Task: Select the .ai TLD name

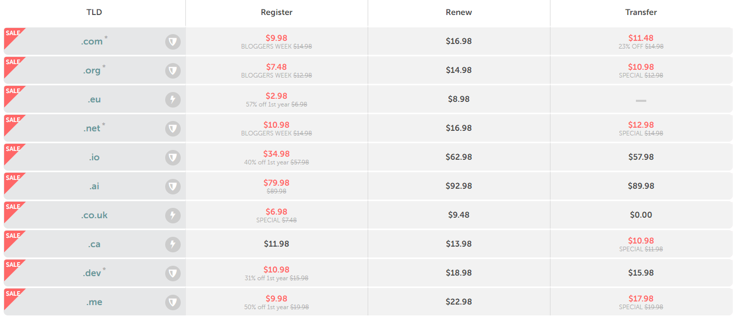Action: click(94, 186)
